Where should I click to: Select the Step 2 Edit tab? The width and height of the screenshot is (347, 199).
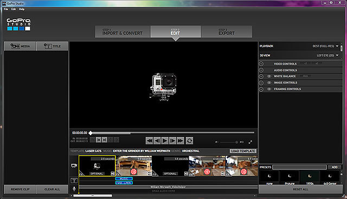click(x=176, y=32)
